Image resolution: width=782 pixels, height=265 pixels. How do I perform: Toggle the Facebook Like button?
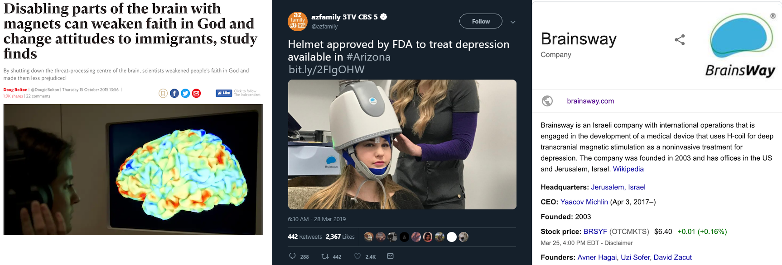click(x=224, y=93)
